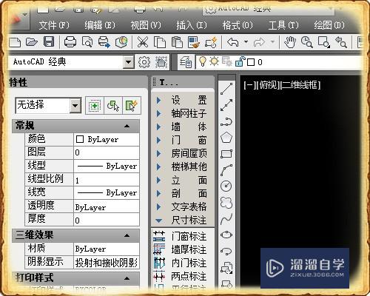Open Workspace Settings gear icon
370x296 pixels.
[144, 62]
